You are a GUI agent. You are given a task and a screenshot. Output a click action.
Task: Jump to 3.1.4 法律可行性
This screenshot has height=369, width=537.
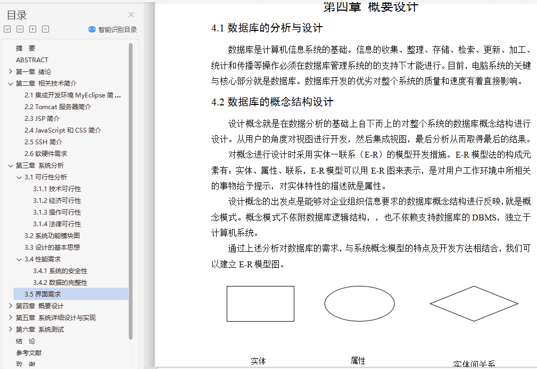click(57, 224)
